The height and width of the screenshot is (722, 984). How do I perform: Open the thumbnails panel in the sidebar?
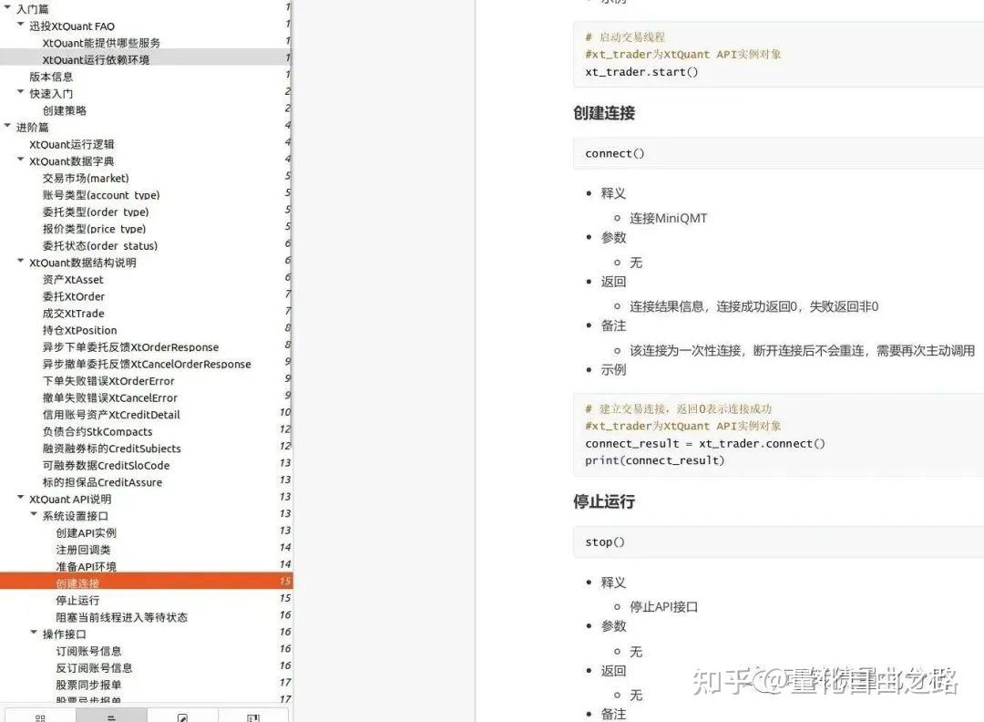click(40, 717)
